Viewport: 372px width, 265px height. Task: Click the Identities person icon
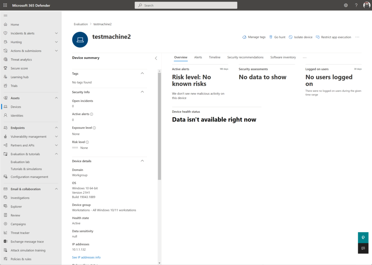click(5, 115)
